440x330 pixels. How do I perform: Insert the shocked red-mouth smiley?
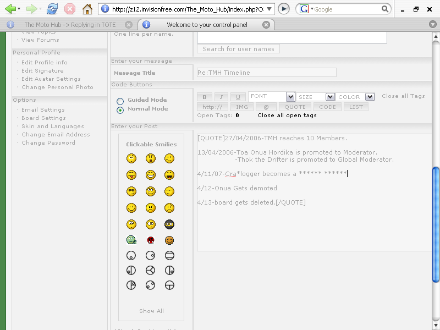click(x=151, y=158)
